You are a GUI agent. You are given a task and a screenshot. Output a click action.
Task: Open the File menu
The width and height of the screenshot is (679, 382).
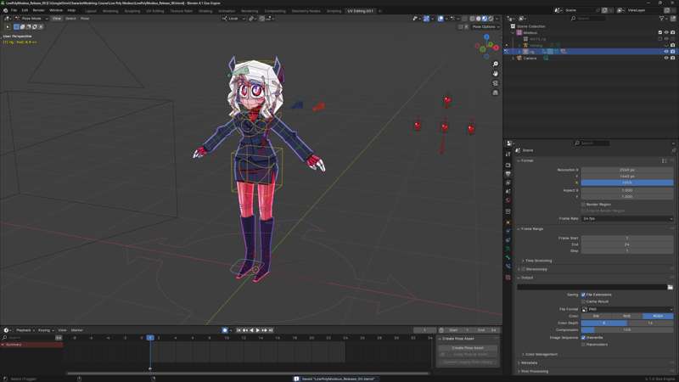pos(14,10)
